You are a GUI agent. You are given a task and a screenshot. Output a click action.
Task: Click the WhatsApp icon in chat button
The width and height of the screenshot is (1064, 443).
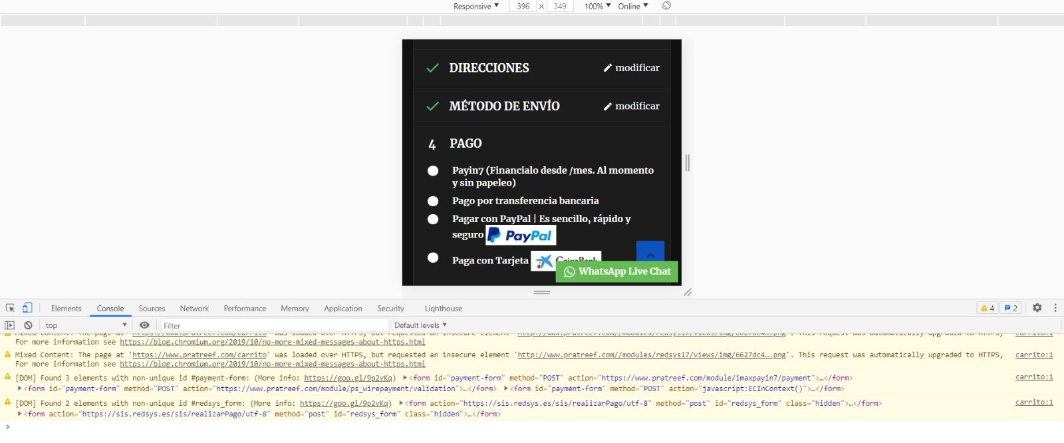[x=569, y=271]
